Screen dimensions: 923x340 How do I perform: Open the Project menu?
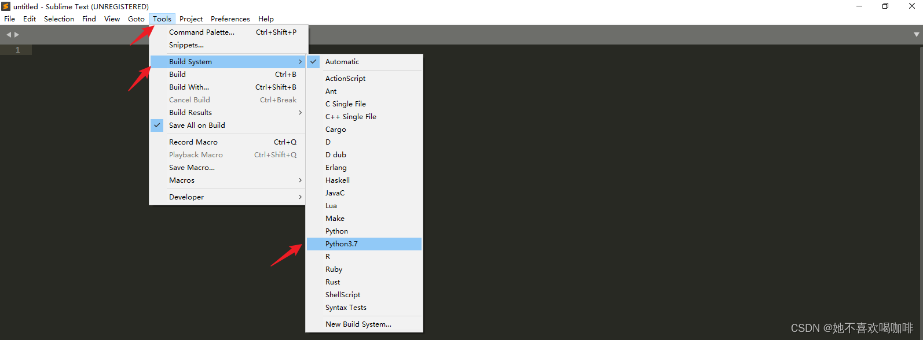pyautogui.click(x=191, y=19)
